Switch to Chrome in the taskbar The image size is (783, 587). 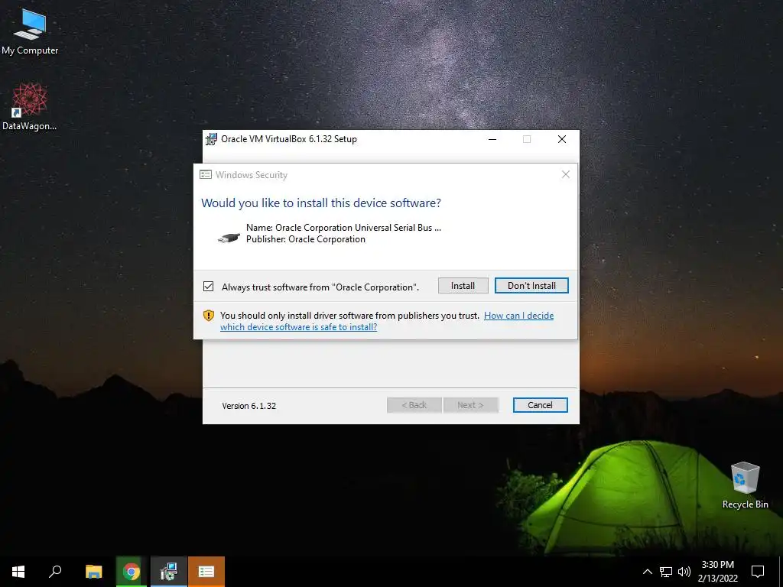pos(132,572)
